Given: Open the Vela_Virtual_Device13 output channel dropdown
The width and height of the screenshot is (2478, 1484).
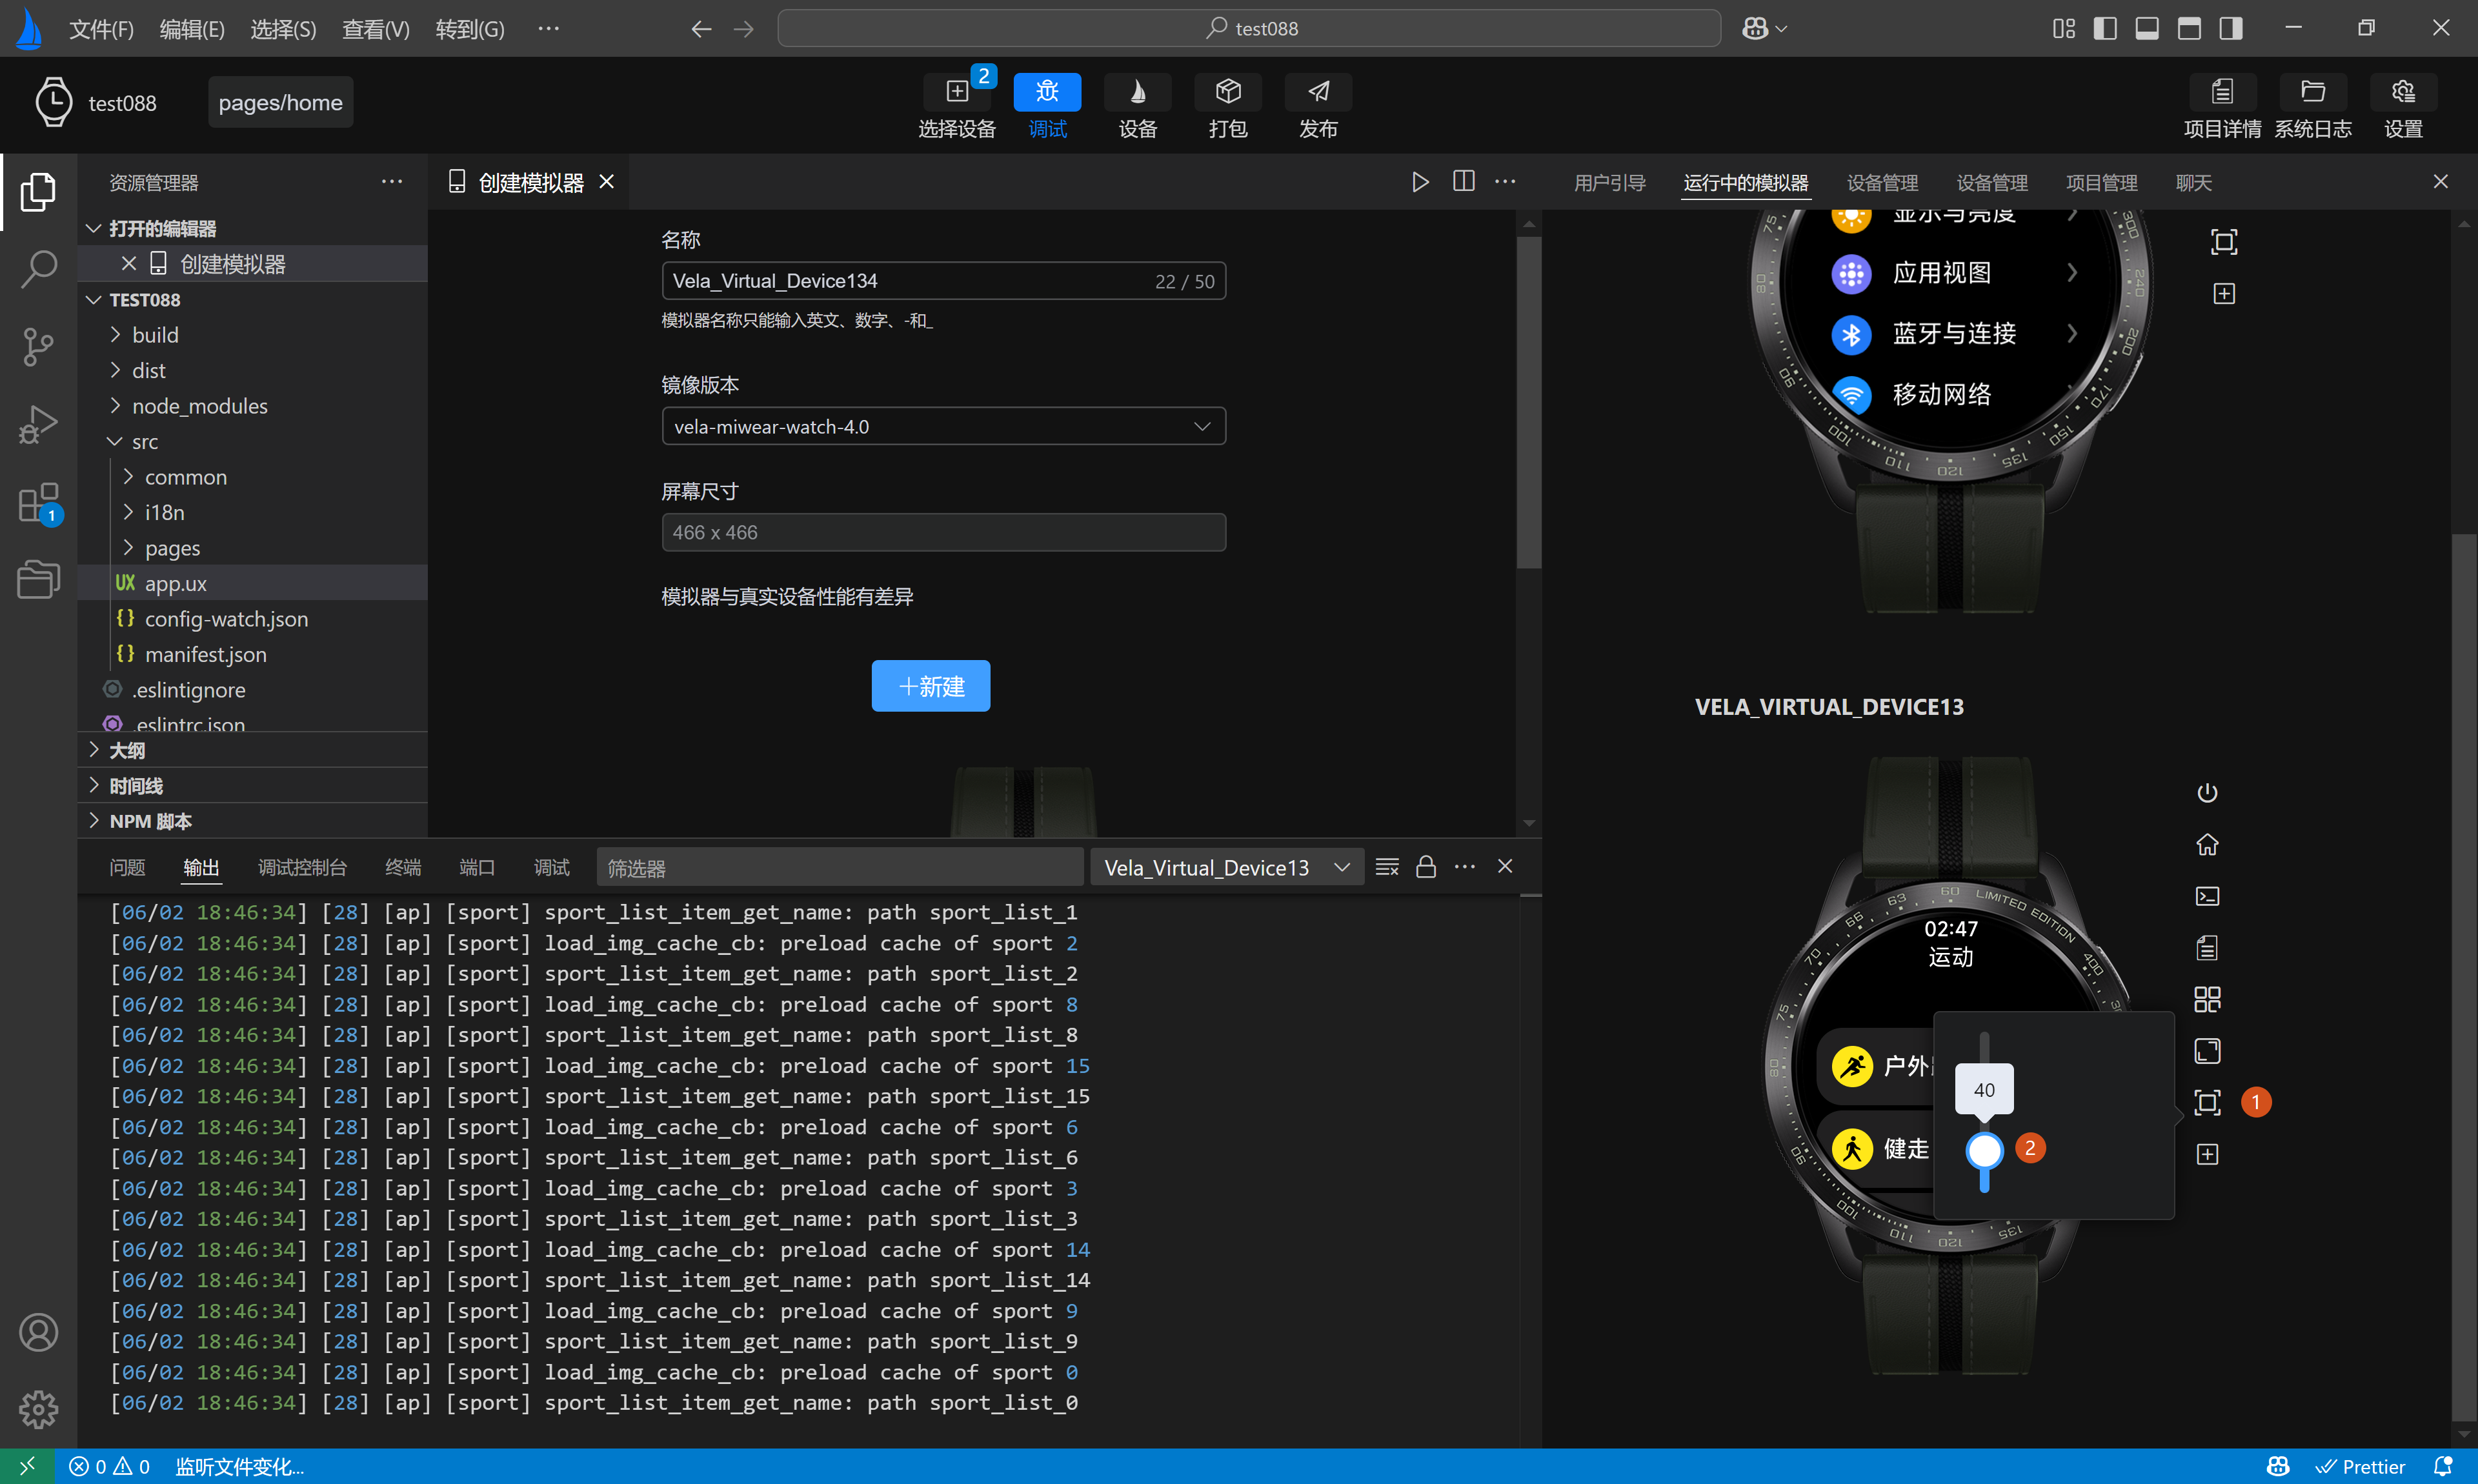Looking at the screenshot, I should pyautogui.click(x=1225, y=867).
